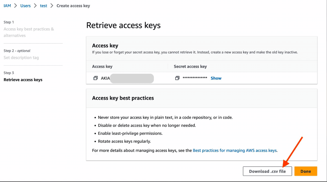The height and width of the screenshot is (182, 327).
Task: Click the Access key best practices heading
Action: [123, 98]
